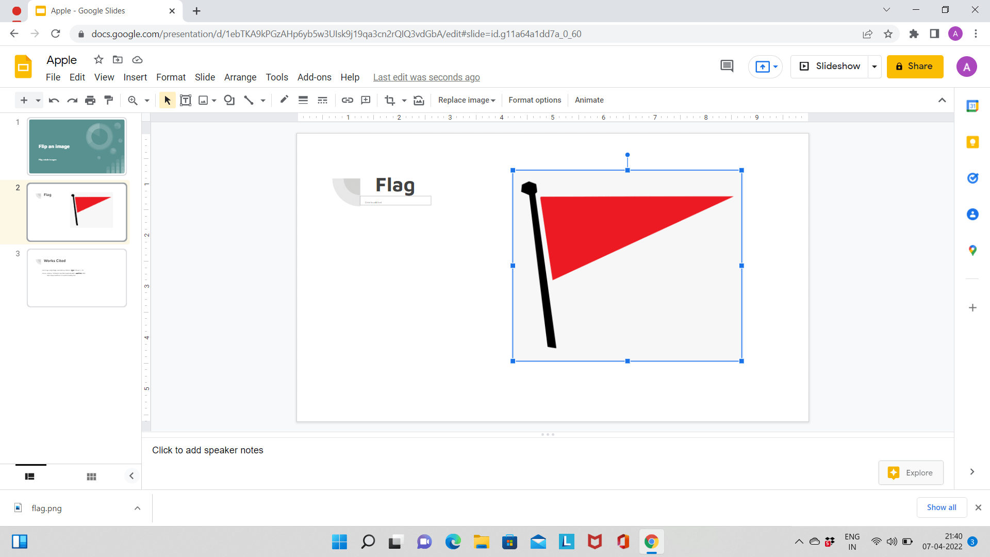Click the comment button icon

pyautogui.click(x=726, y=66)
